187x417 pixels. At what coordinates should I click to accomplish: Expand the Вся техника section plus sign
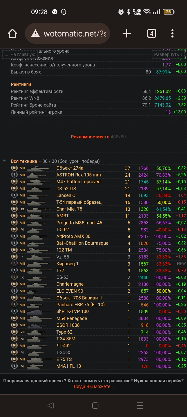click(x=4, y=161)
